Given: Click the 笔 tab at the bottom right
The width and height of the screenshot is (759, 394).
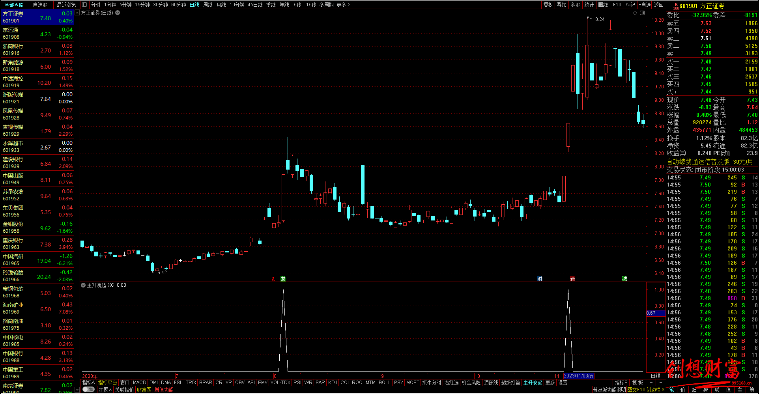Looking at the screenshot, I should click(x=672, y=390).
